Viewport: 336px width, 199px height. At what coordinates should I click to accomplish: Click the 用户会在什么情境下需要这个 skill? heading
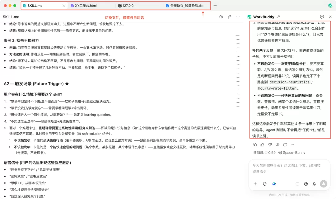[x=33, y=94]
